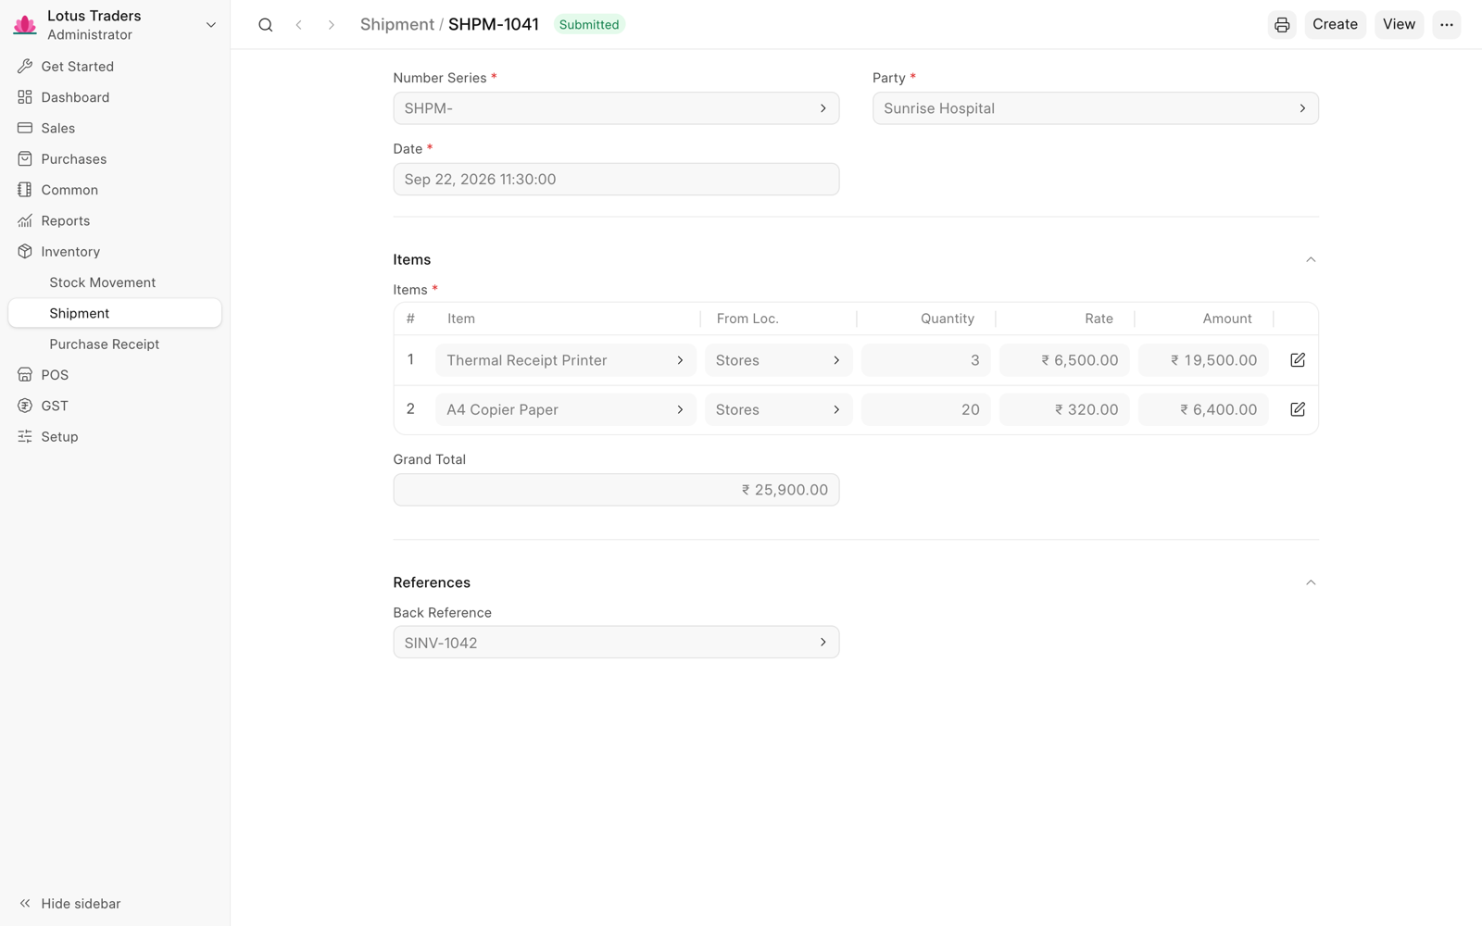Edit row 2 A4 Copier Paper icon
1482x926 pixels.
(x=1298, y=409)
